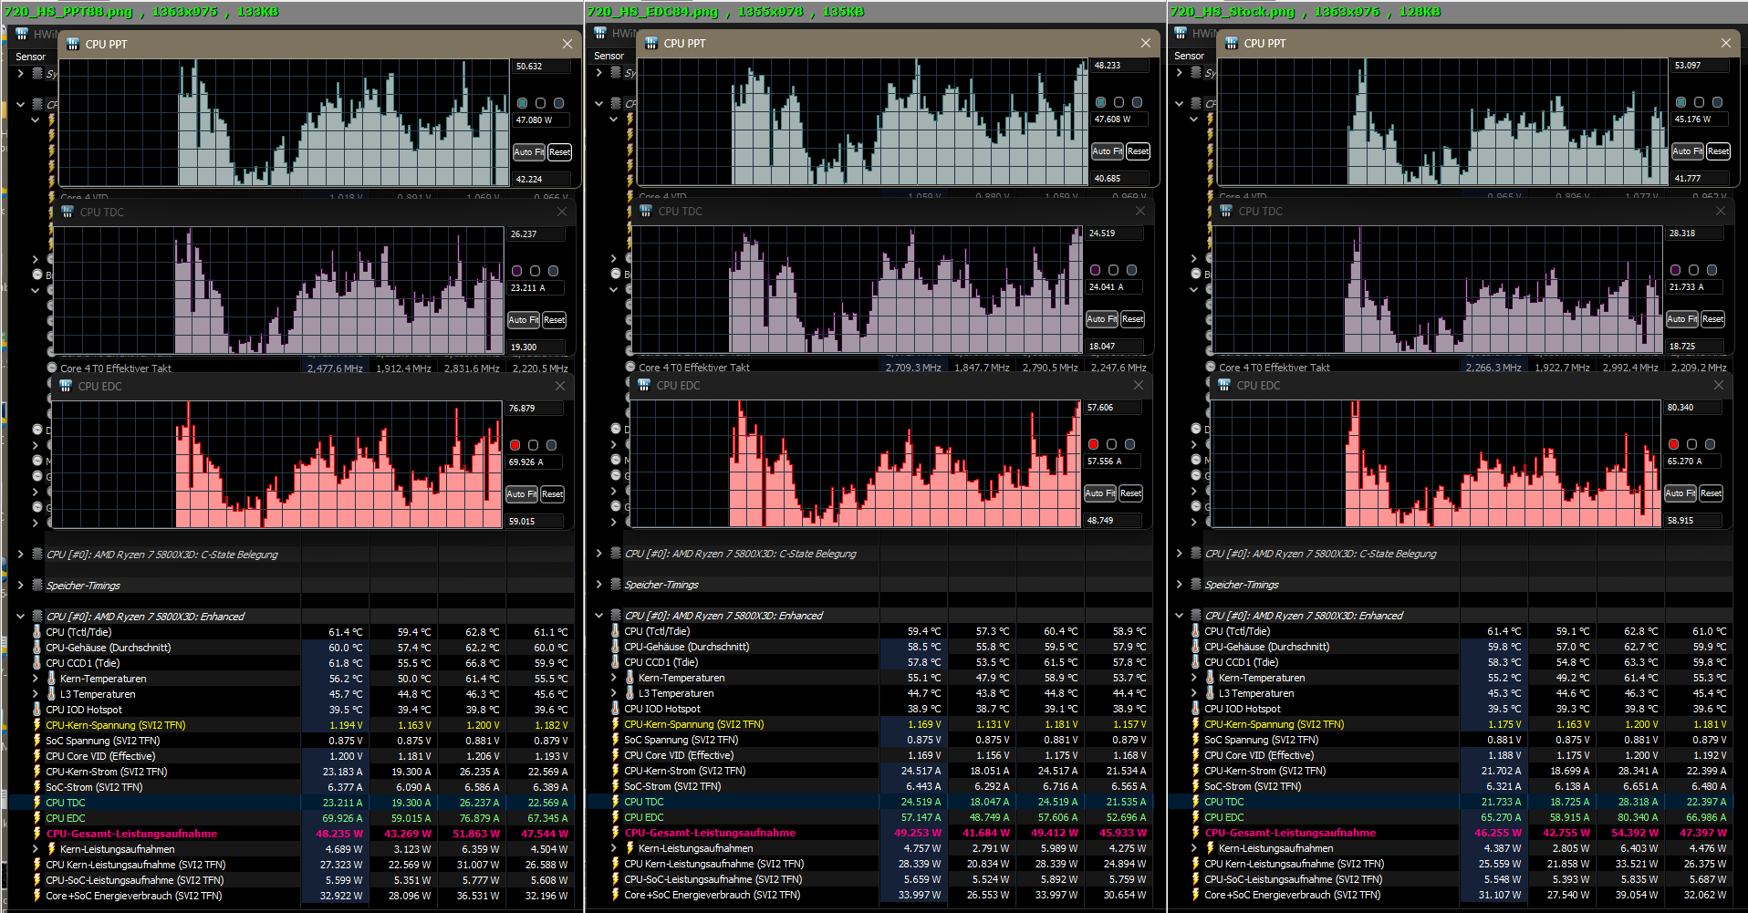The height and width of the screenshot is (913, 1748).
Task: Click HWiNFO icon of CPU EDC window, Stock screenshot
Action: pyautogui.click(x=1223, y=385)
